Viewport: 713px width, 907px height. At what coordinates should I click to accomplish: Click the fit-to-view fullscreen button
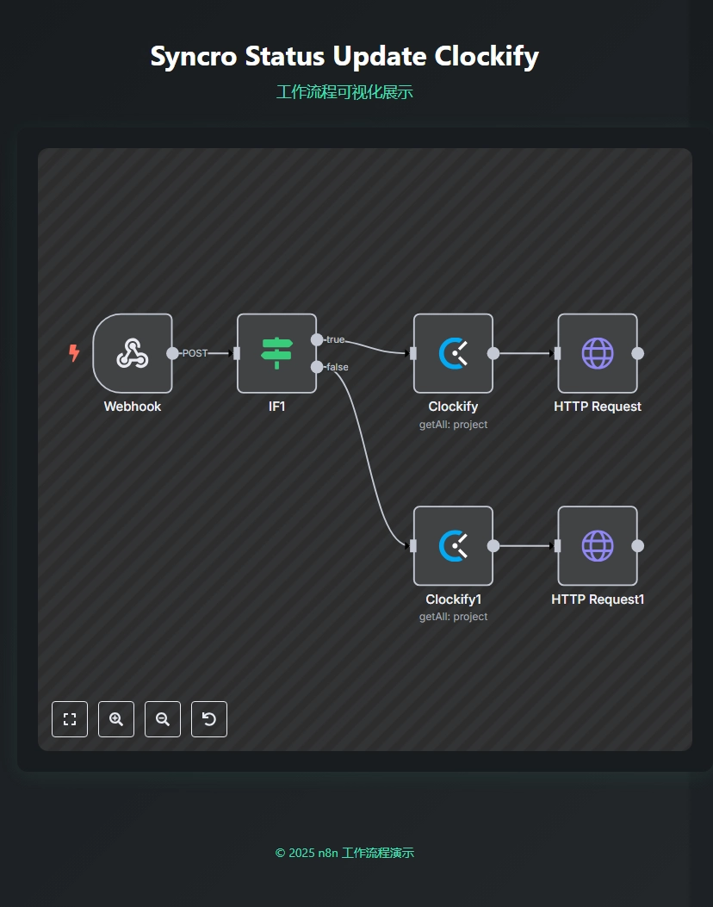click(x=70, y=719)
